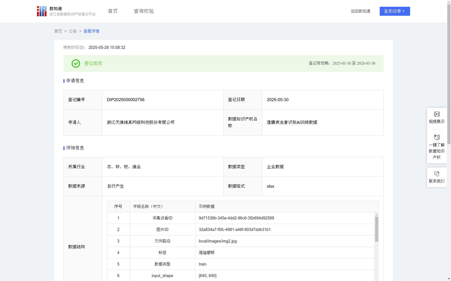The width and height of the screenshot is (451, 281).
Task: Click the 登记有效期 validity period text
Action: 342,64
